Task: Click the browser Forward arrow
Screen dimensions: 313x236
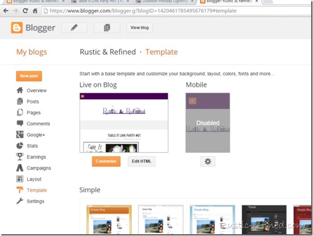Action: pyautogui.click(x=15, y=11)
